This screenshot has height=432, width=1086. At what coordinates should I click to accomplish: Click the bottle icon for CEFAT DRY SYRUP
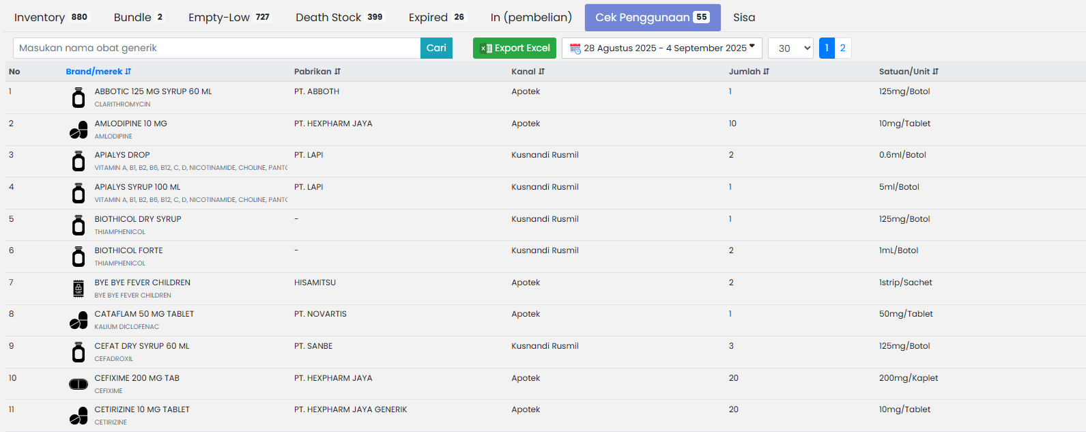[78, 352]
